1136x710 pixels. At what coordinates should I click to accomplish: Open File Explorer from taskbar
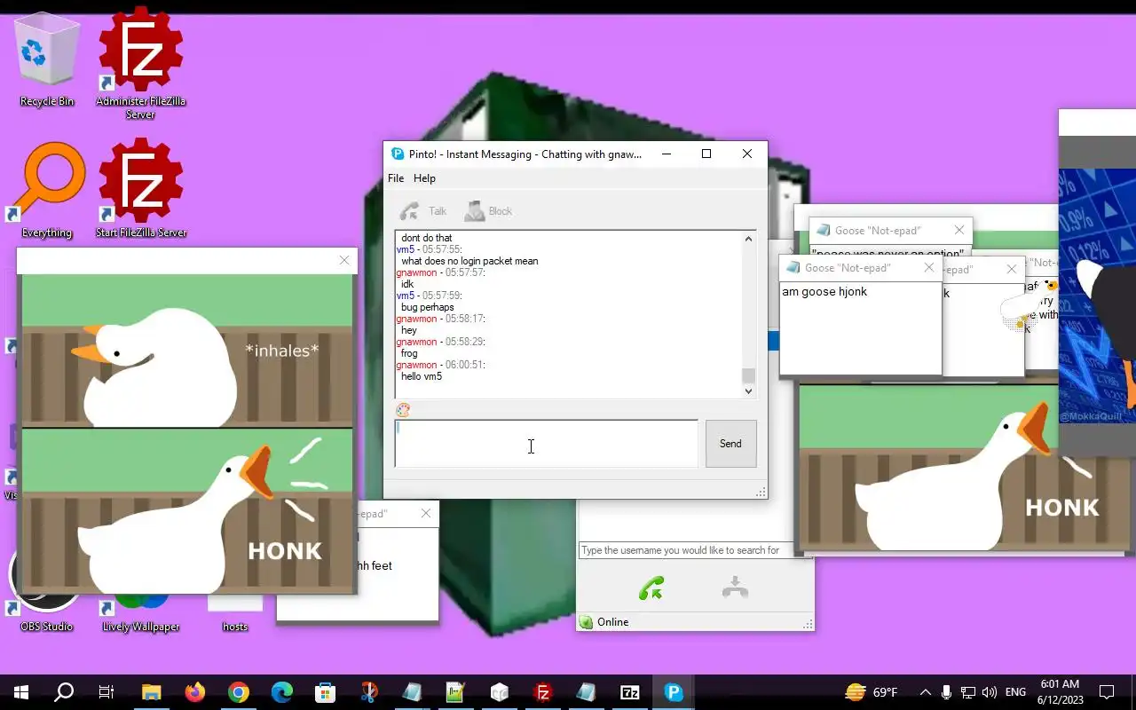click(151, 692)
